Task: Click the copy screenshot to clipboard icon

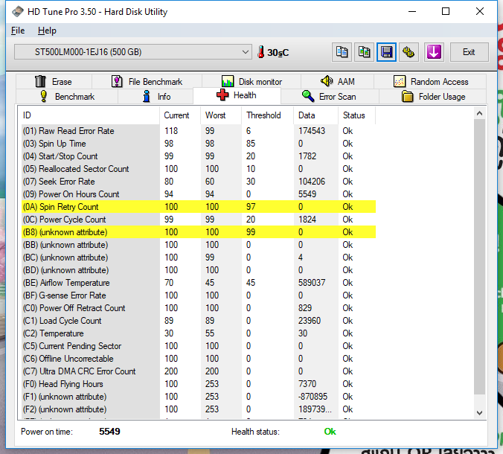Action: click(364, 52)
